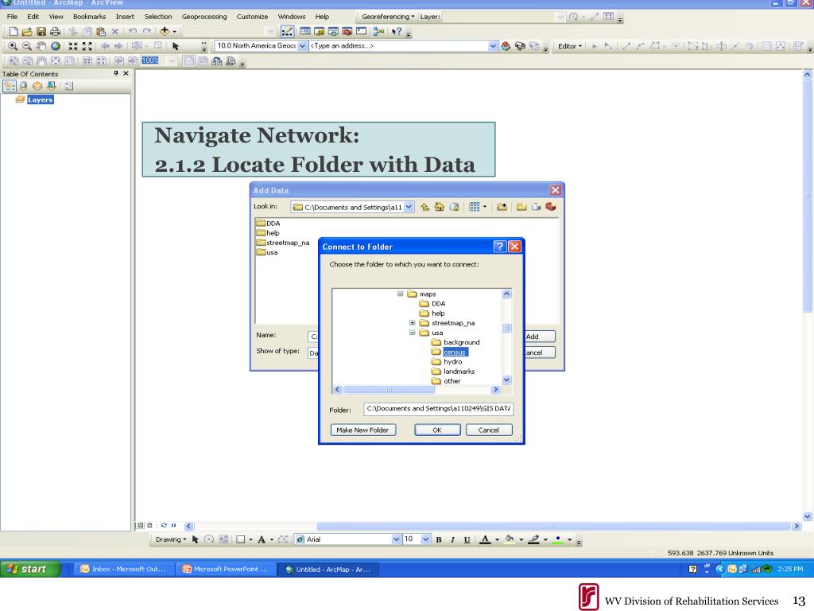The image size is (814, 611).
Task: Toggle Underline text formatting
Action: (467, 540)
